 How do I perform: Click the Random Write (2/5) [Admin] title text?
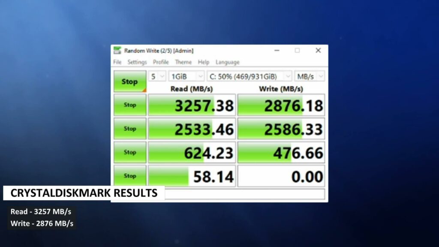click(159, 51)
